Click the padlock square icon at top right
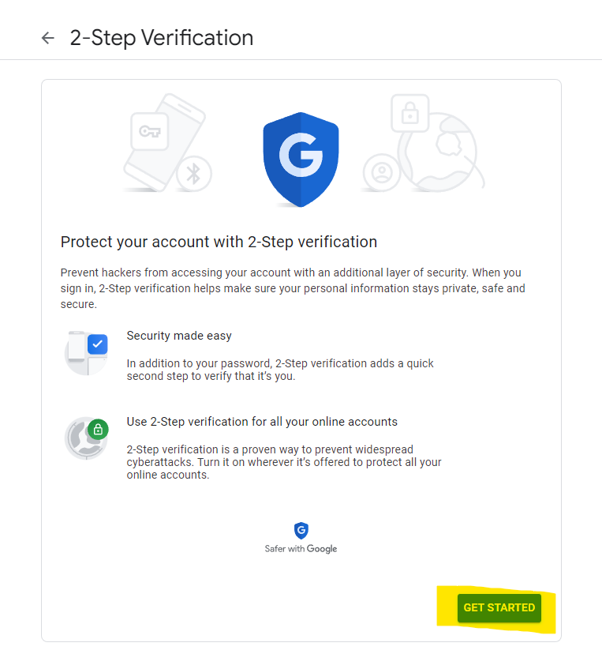This screenshot has width=602, height=669. pos(409,115)
